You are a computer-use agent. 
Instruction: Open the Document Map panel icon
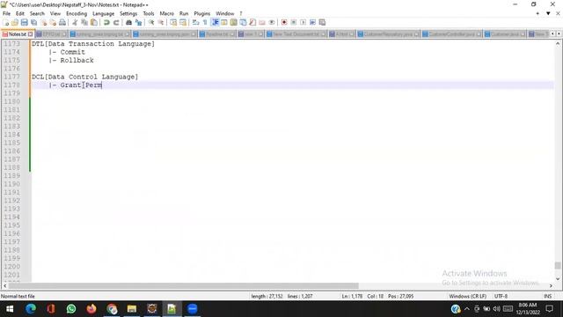point(233,23)
